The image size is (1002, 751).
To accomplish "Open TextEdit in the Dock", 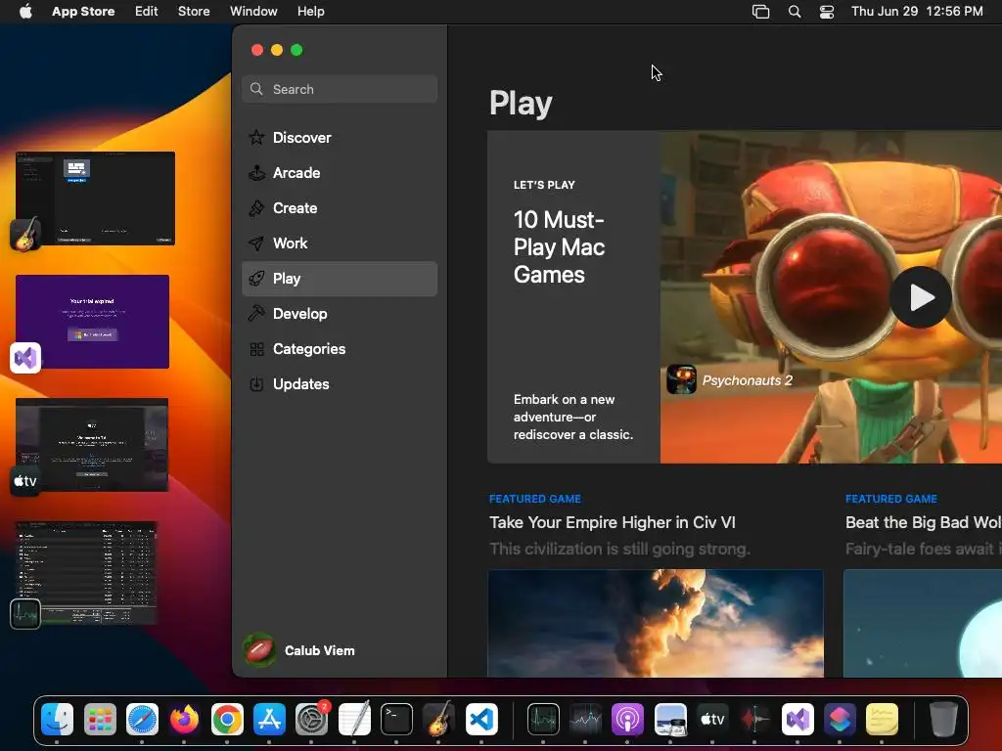I will [354, 720].
